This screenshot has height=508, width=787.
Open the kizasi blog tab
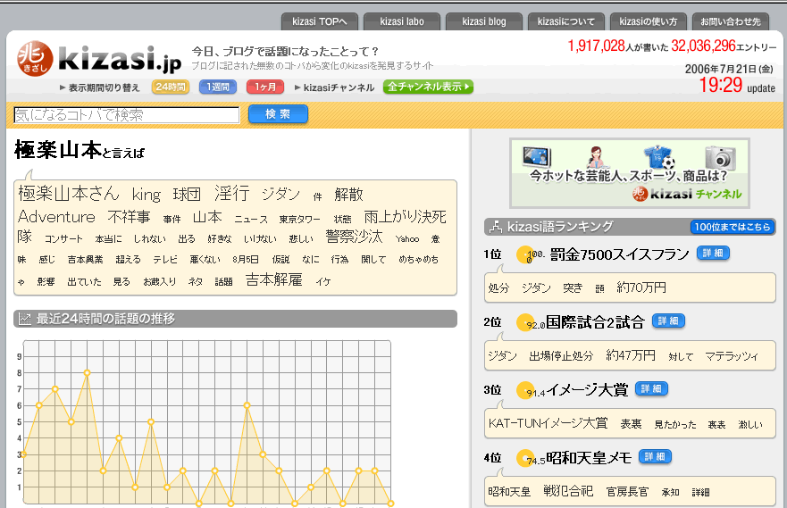tap(485, 21)
